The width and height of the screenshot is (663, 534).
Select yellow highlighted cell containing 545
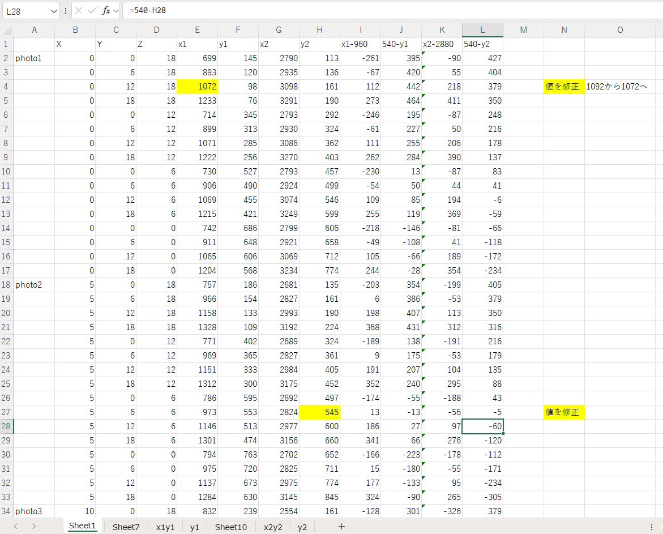coord(319,412)
